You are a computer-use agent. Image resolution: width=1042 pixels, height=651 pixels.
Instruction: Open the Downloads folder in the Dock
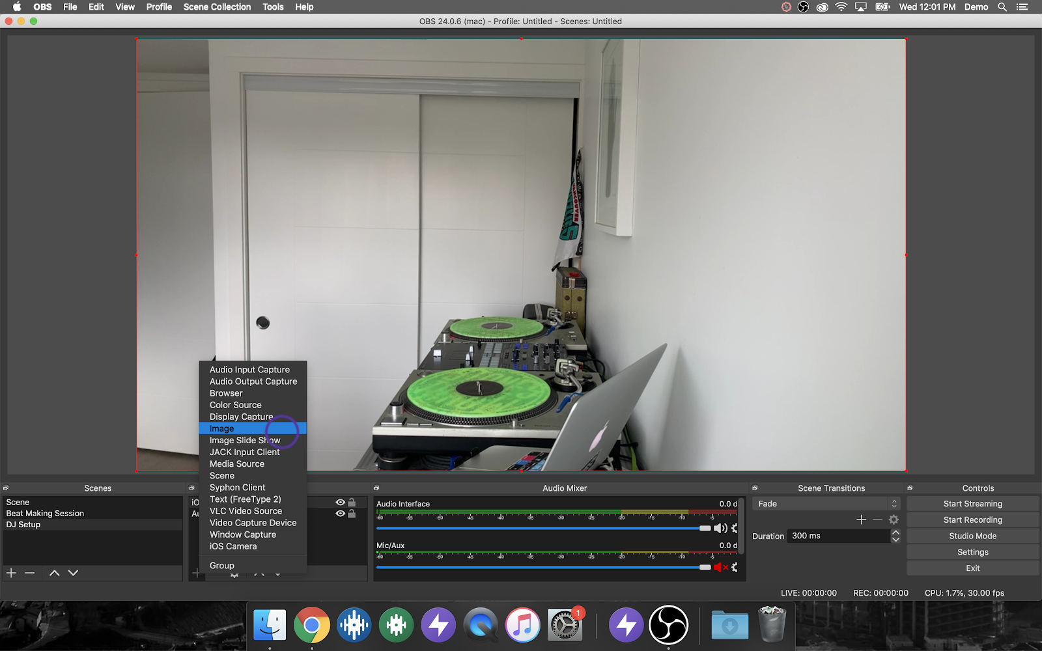pos(730,625)
